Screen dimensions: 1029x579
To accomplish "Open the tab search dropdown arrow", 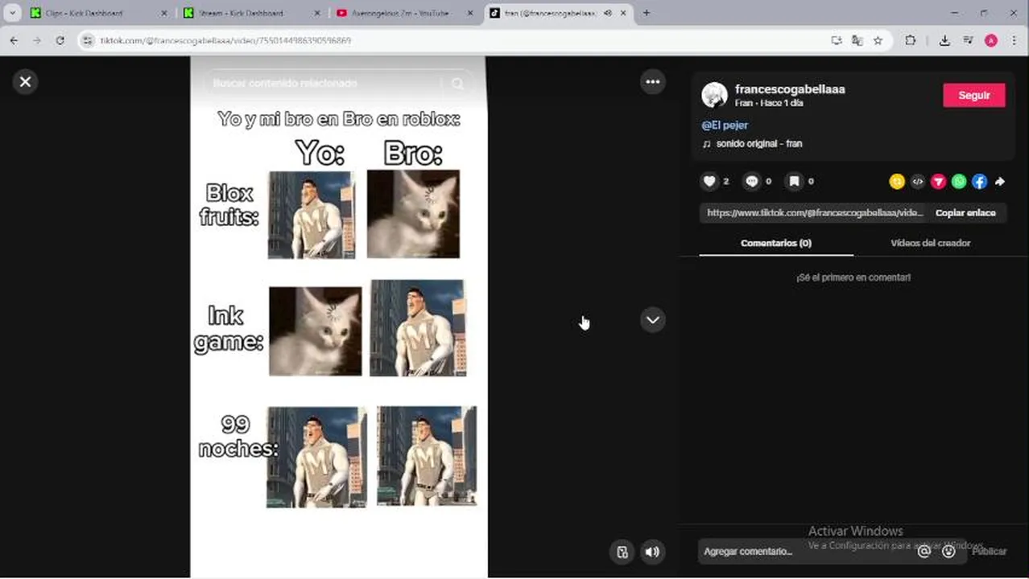I will click(x=12, y=13).
